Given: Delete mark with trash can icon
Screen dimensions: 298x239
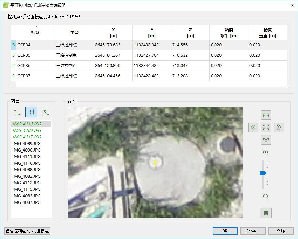Looking at the screenshot, I should click(x=266, y=212).
